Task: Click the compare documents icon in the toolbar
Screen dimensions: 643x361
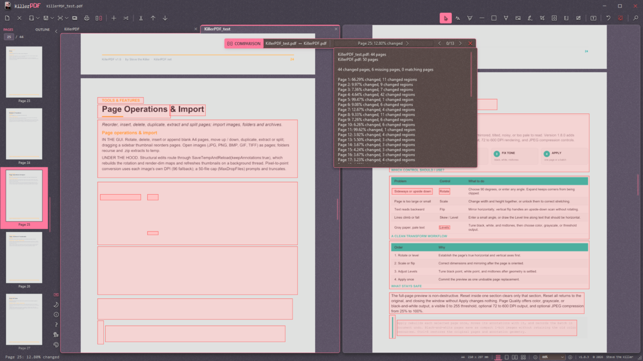Action: [x=99, y=18]
